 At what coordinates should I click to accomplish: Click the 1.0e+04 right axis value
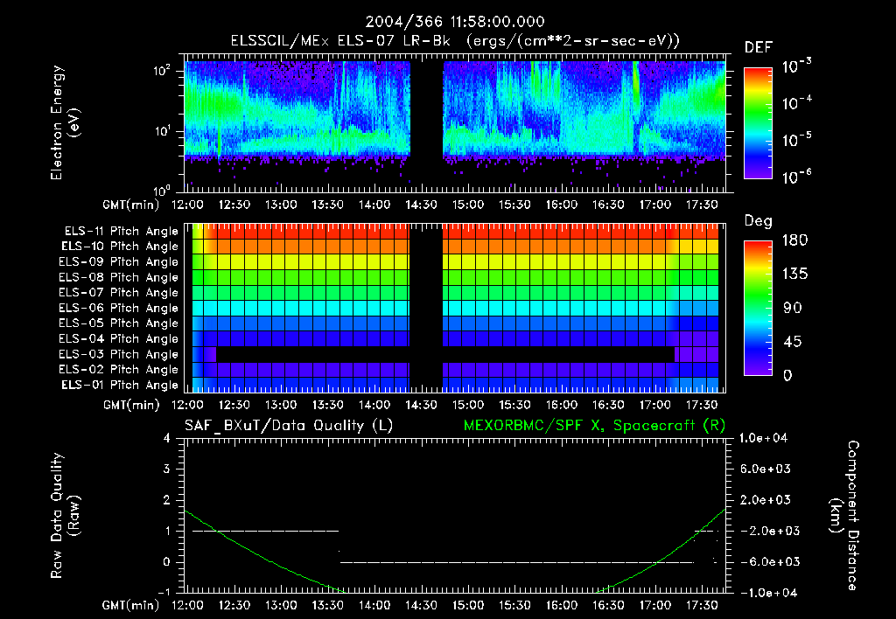[x=763, y=438]
